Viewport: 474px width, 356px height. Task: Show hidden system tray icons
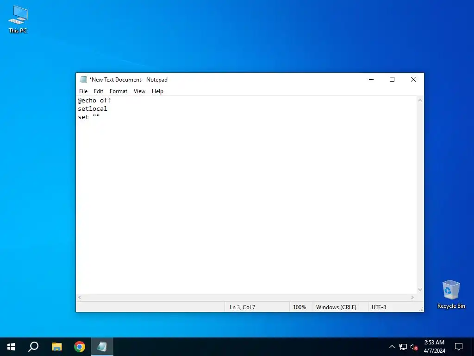(392, 347)
